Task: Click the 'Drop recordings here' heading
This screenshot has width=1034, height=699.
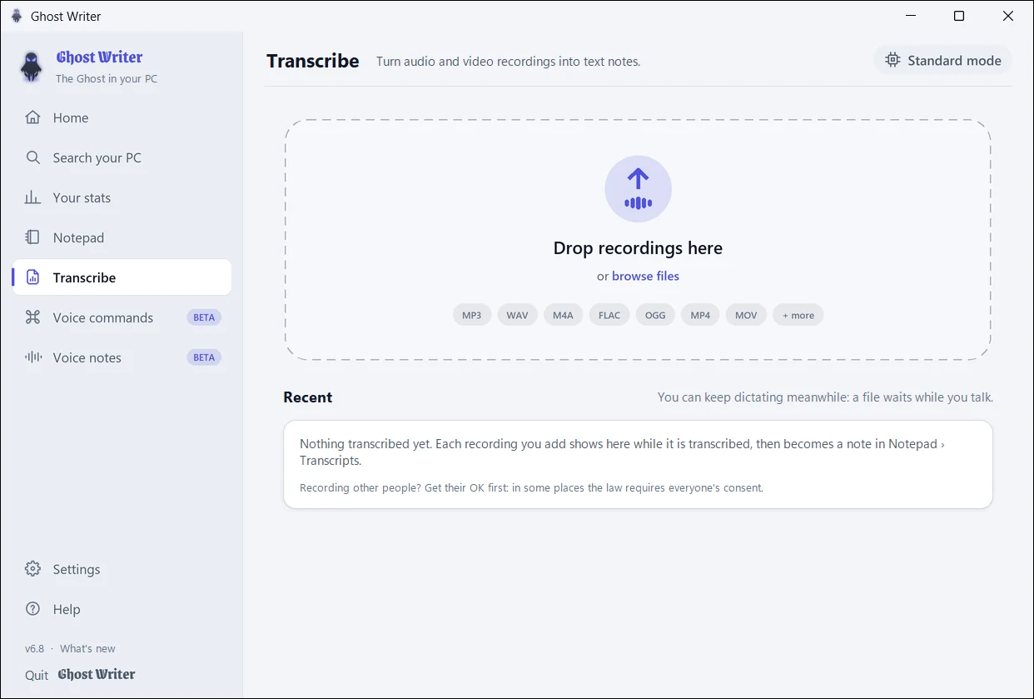Action: (638, 248)
